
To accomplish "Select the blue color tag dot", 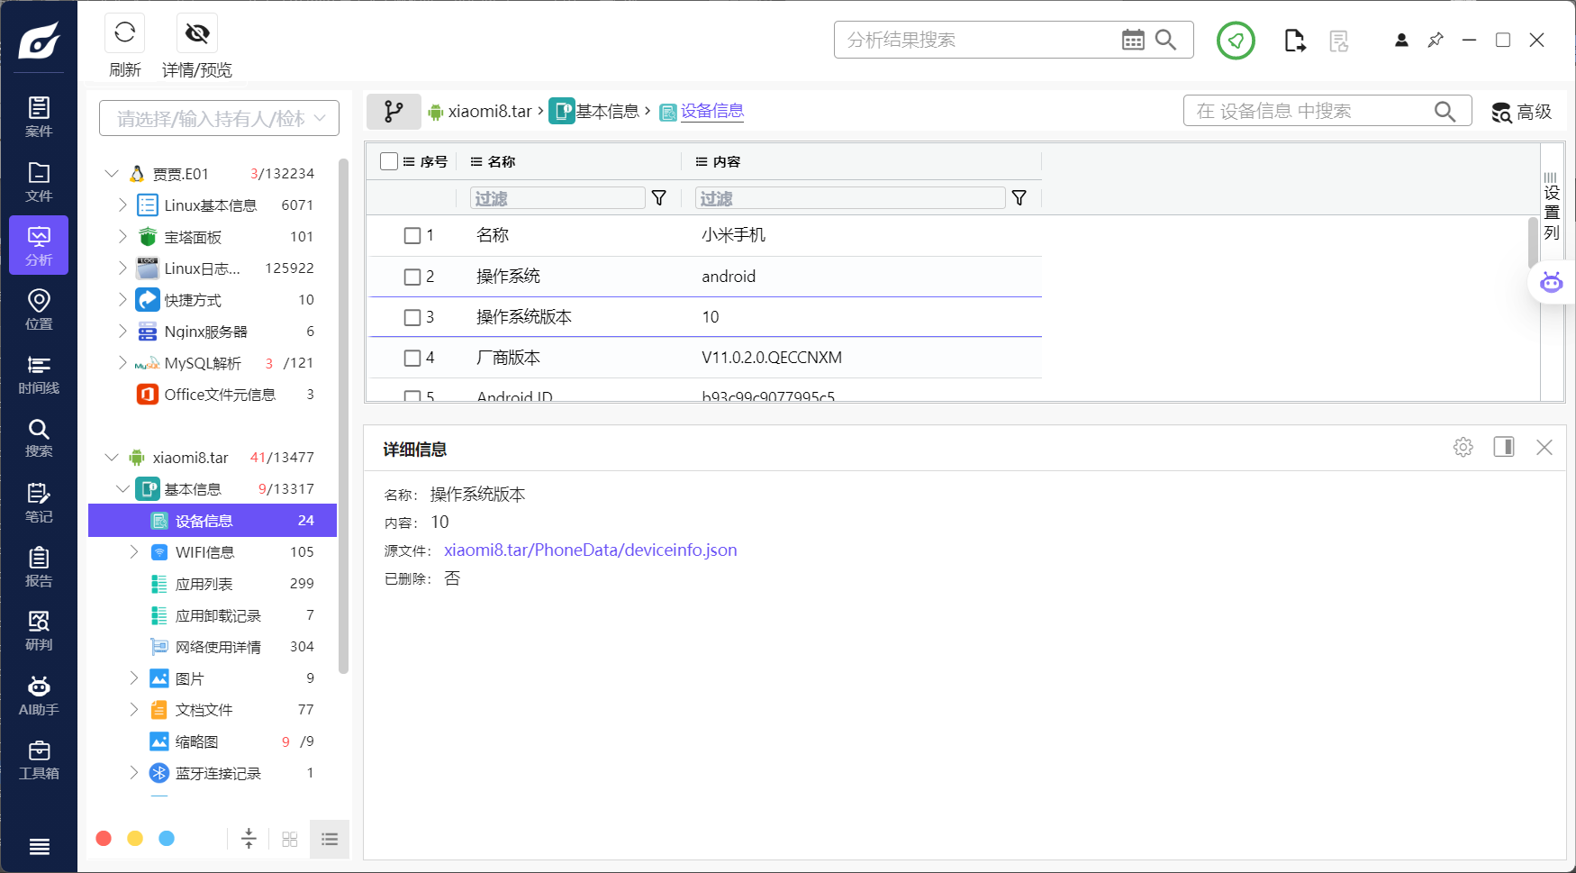I will point(167,839).
